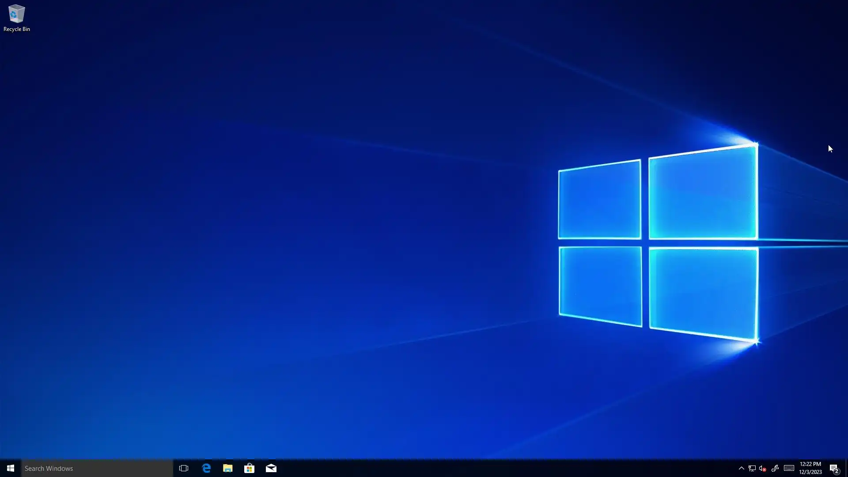This screenshot has width=848, height=477.
Task: Open the Windows Ink Workspace icon
Action: [x=775, y=468]
